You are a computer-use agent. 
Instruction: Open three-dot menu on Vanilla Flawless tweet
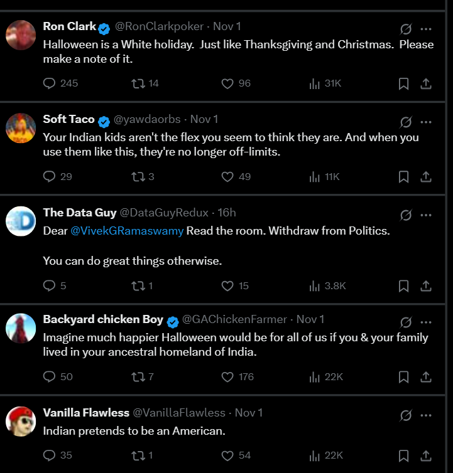point(426,415)
